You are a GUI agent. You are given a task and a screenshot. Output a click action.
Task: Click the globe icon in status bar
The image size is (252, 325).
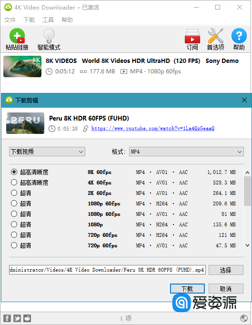coord(244,318)
